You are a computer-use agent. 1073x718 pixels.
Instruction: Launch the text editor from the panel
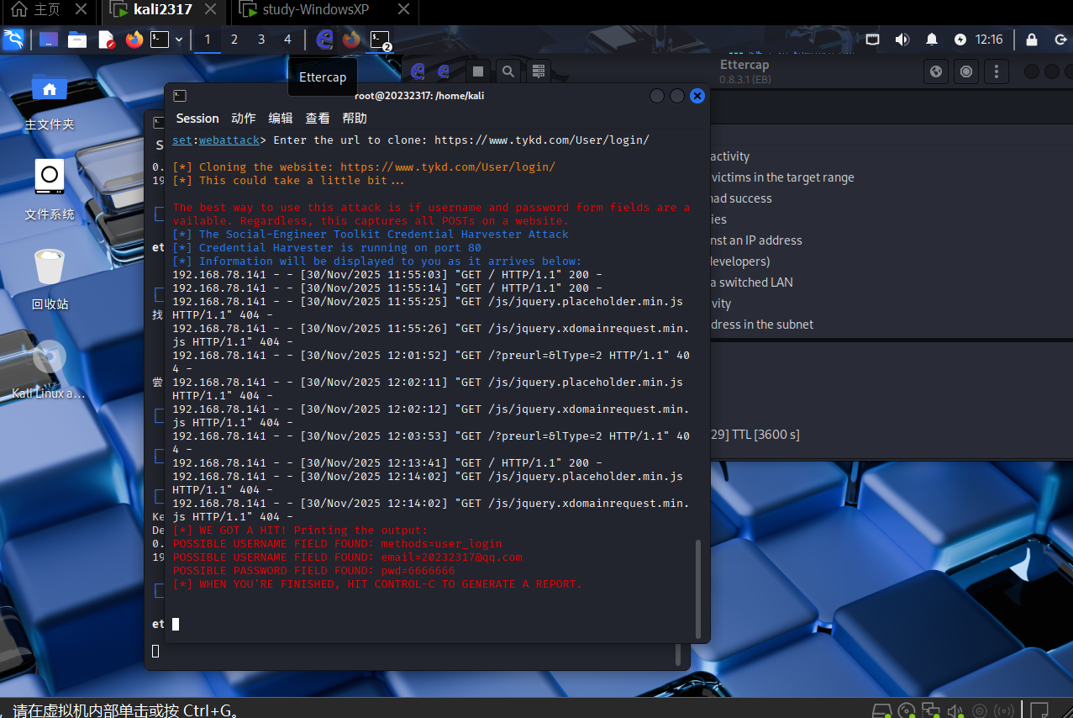coord(106,40)
